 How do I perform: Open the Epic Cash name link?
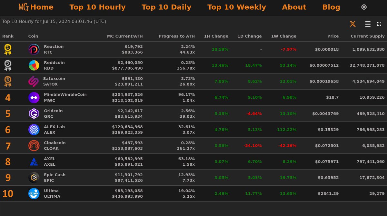55,175
